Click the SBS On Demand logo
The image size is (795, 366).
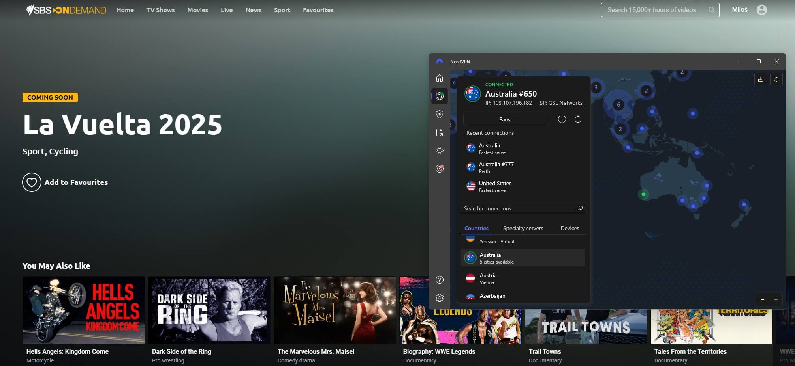pyautogui.click(x=66, y=10)
